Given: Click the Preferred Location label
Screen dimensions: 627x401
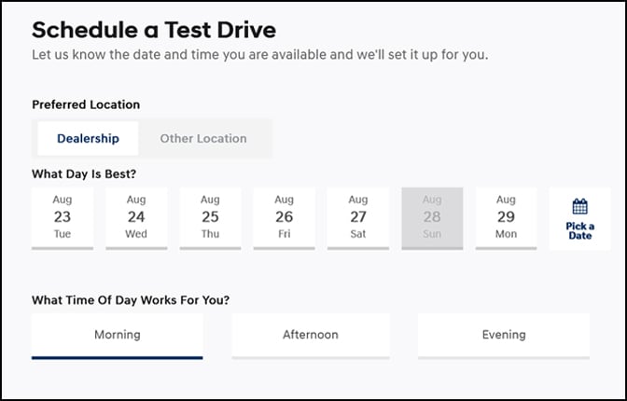Looking at the screenshot, I should click(86, 105).
